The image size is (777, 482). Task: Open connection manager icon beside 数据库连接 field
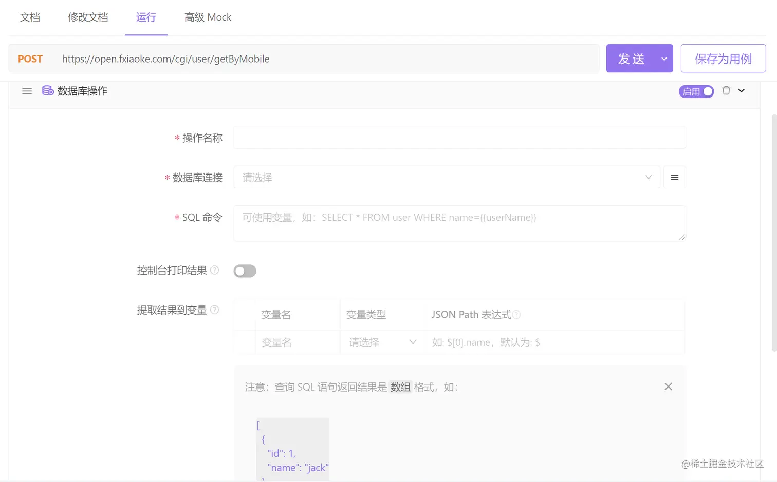(x=674, y=177)
